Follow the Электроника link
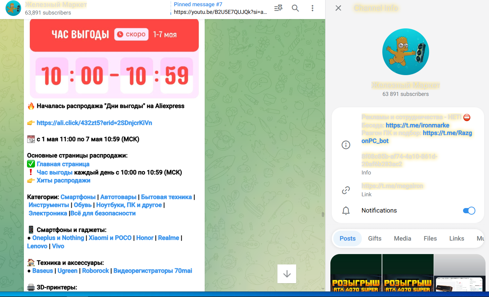Viewport: 489px width, 297px height. pos(48,213)
